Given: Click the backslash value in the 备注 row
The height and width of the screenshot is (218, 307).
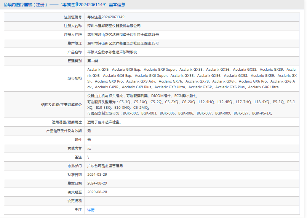Looking at the screenshot, I should 88,157.
